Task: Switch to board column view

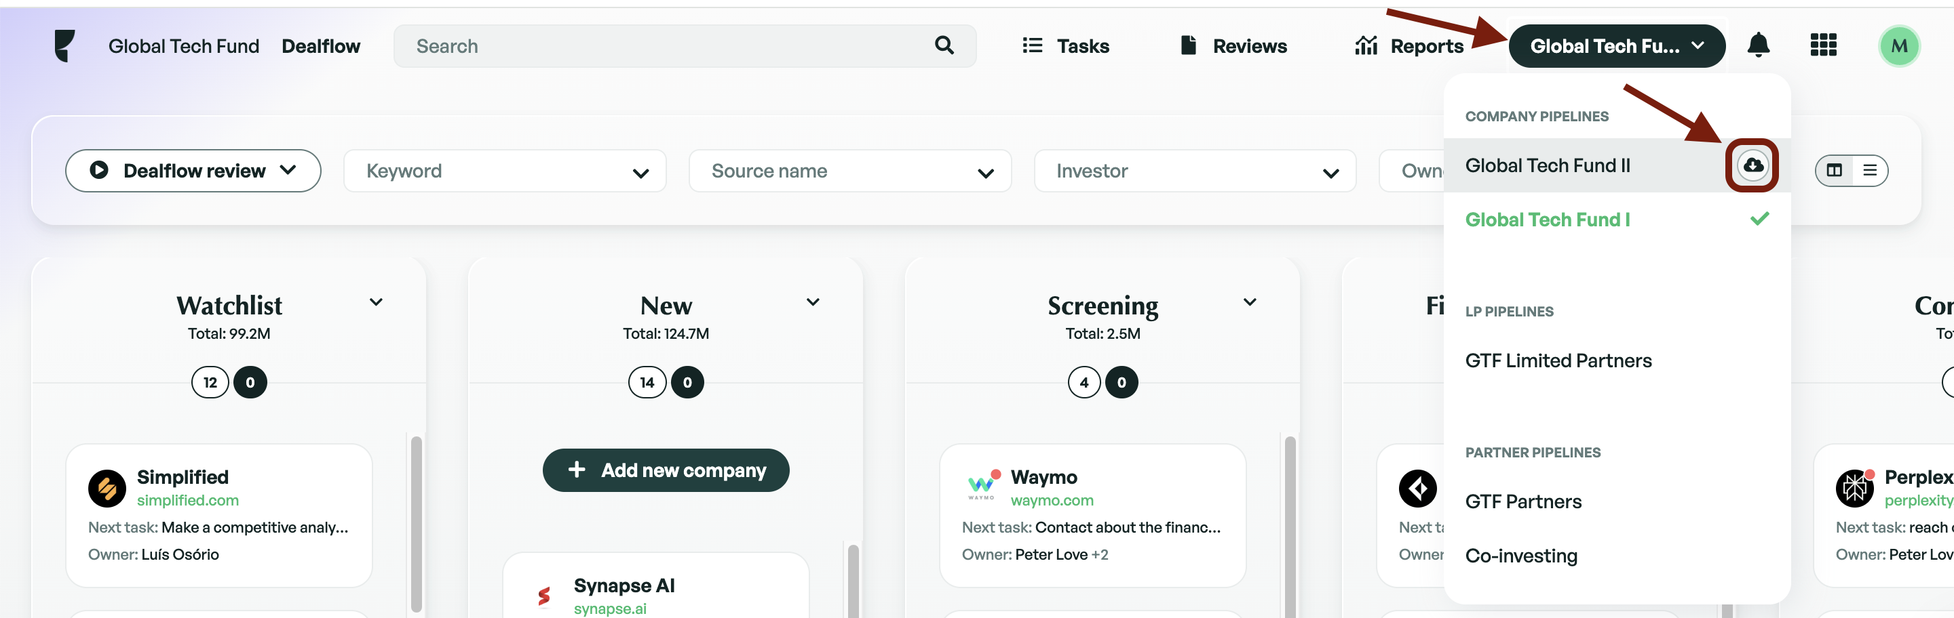Action: (1834, 170)
